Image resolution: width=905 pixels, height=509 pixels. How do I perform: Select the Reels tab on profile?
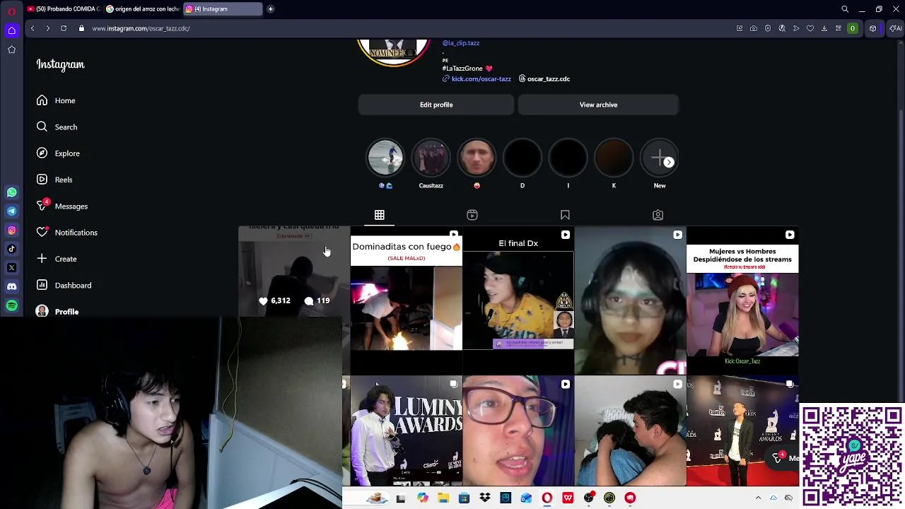(472, 215)
